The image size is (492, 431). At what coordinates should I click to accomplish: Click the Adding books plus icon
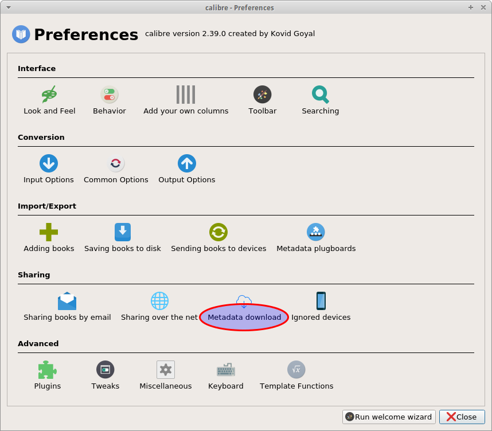tap(49, 232)
